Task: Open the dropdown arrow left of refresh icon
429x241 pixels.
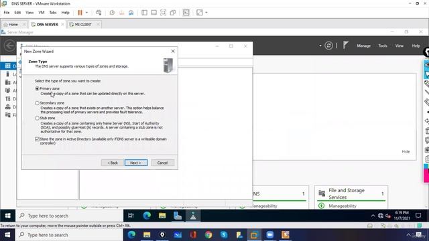Action: pos(320,46)
